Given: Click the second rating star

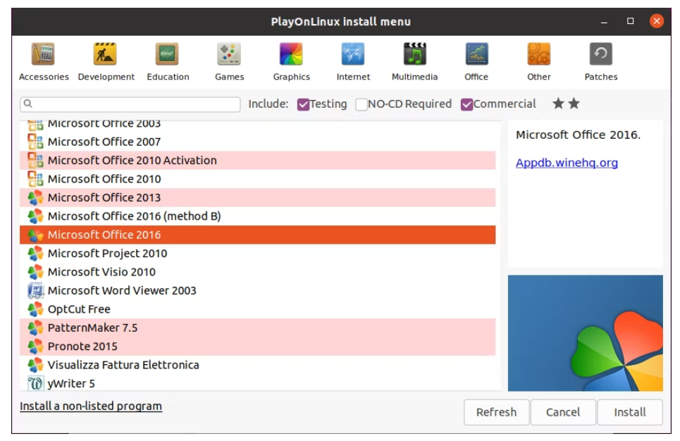Looking at the screenshot, I should click(574, 103).
